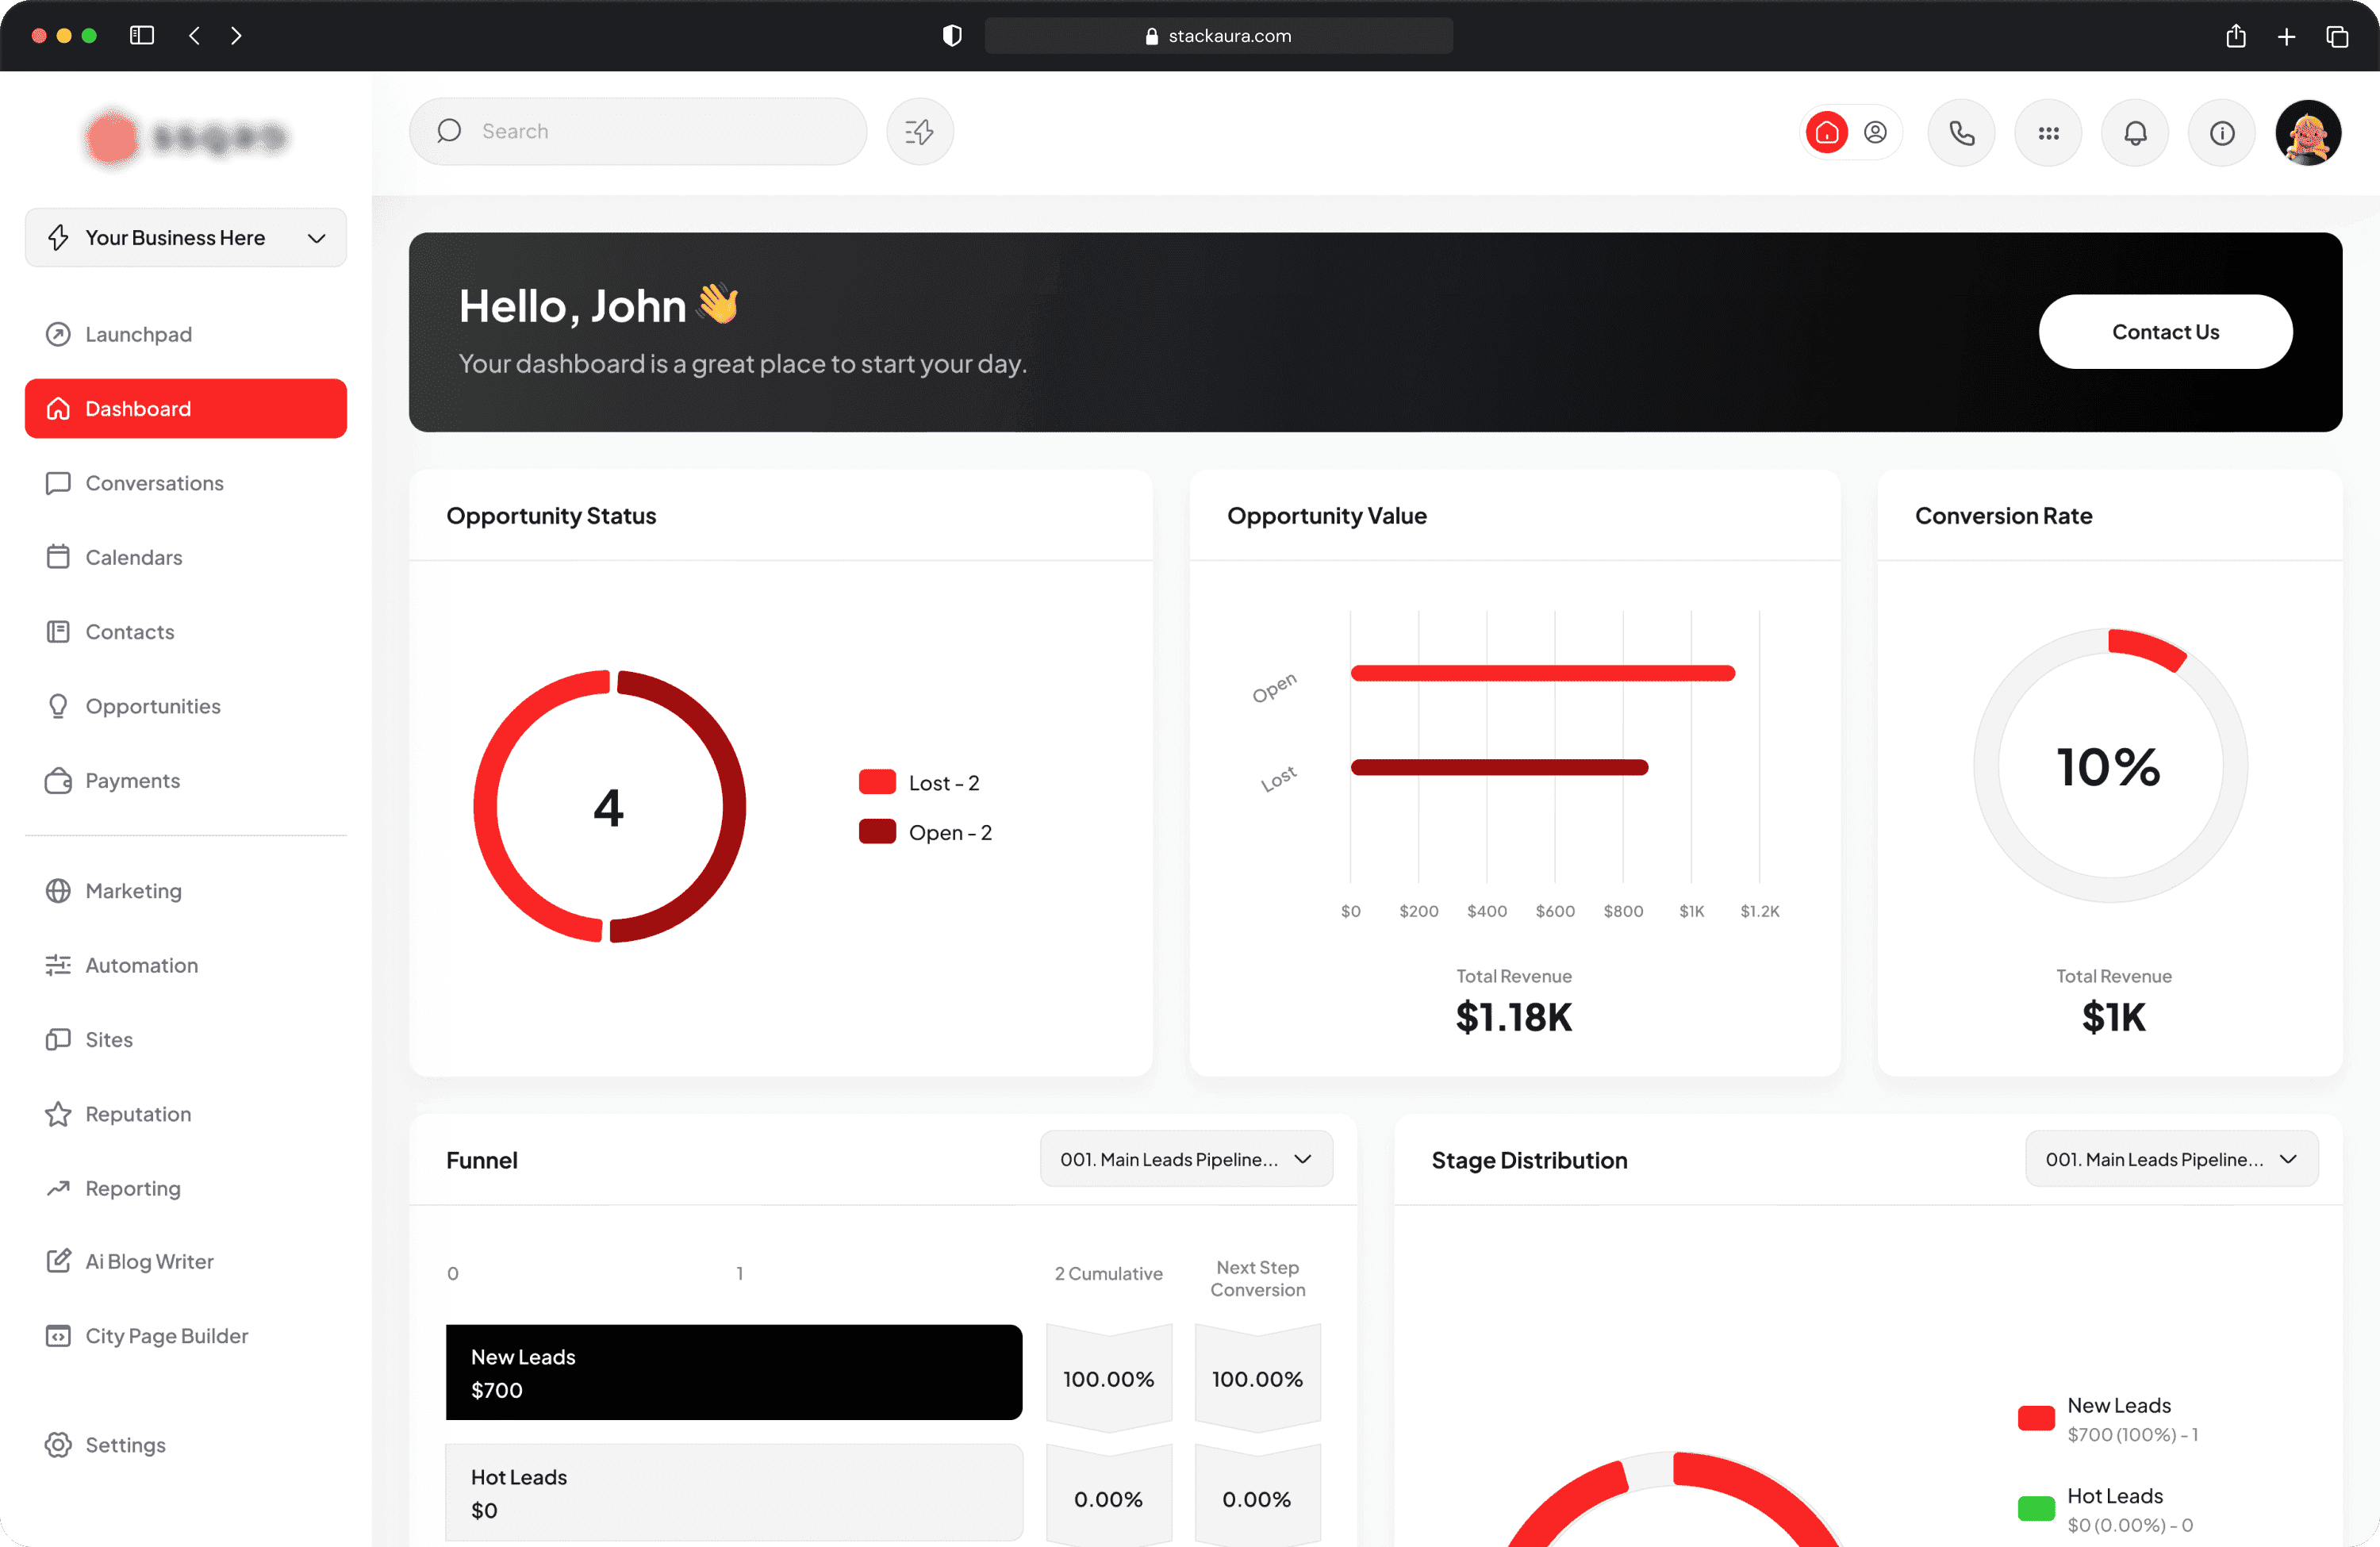Open the Conversations panel
Image resolution: width=2380 pixels, height=1547 pixels.
click(154, 483)
